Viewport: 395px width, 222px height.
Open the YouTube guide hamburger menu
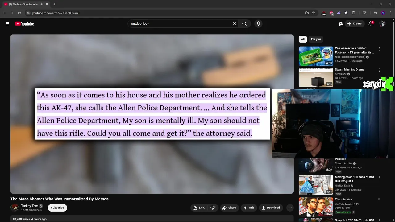(x=7, y=24)
